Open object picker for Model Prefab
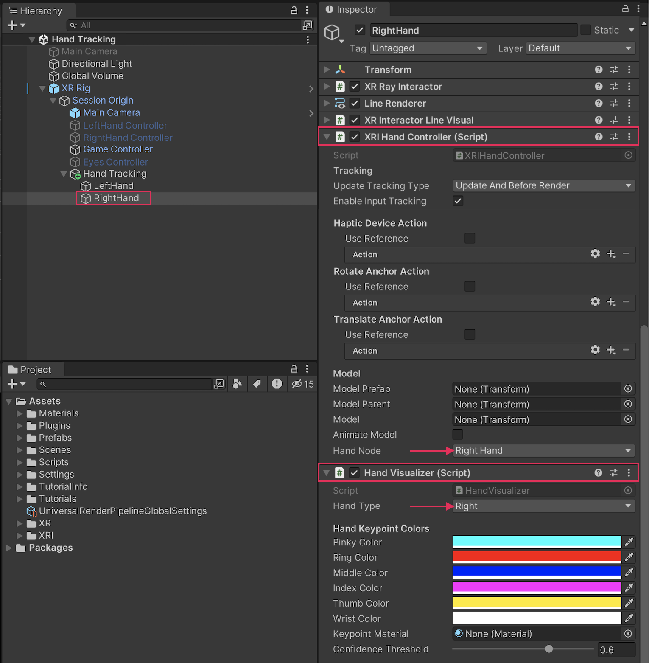Viewport: 649px width, 663px height. [x=628, y=389]
